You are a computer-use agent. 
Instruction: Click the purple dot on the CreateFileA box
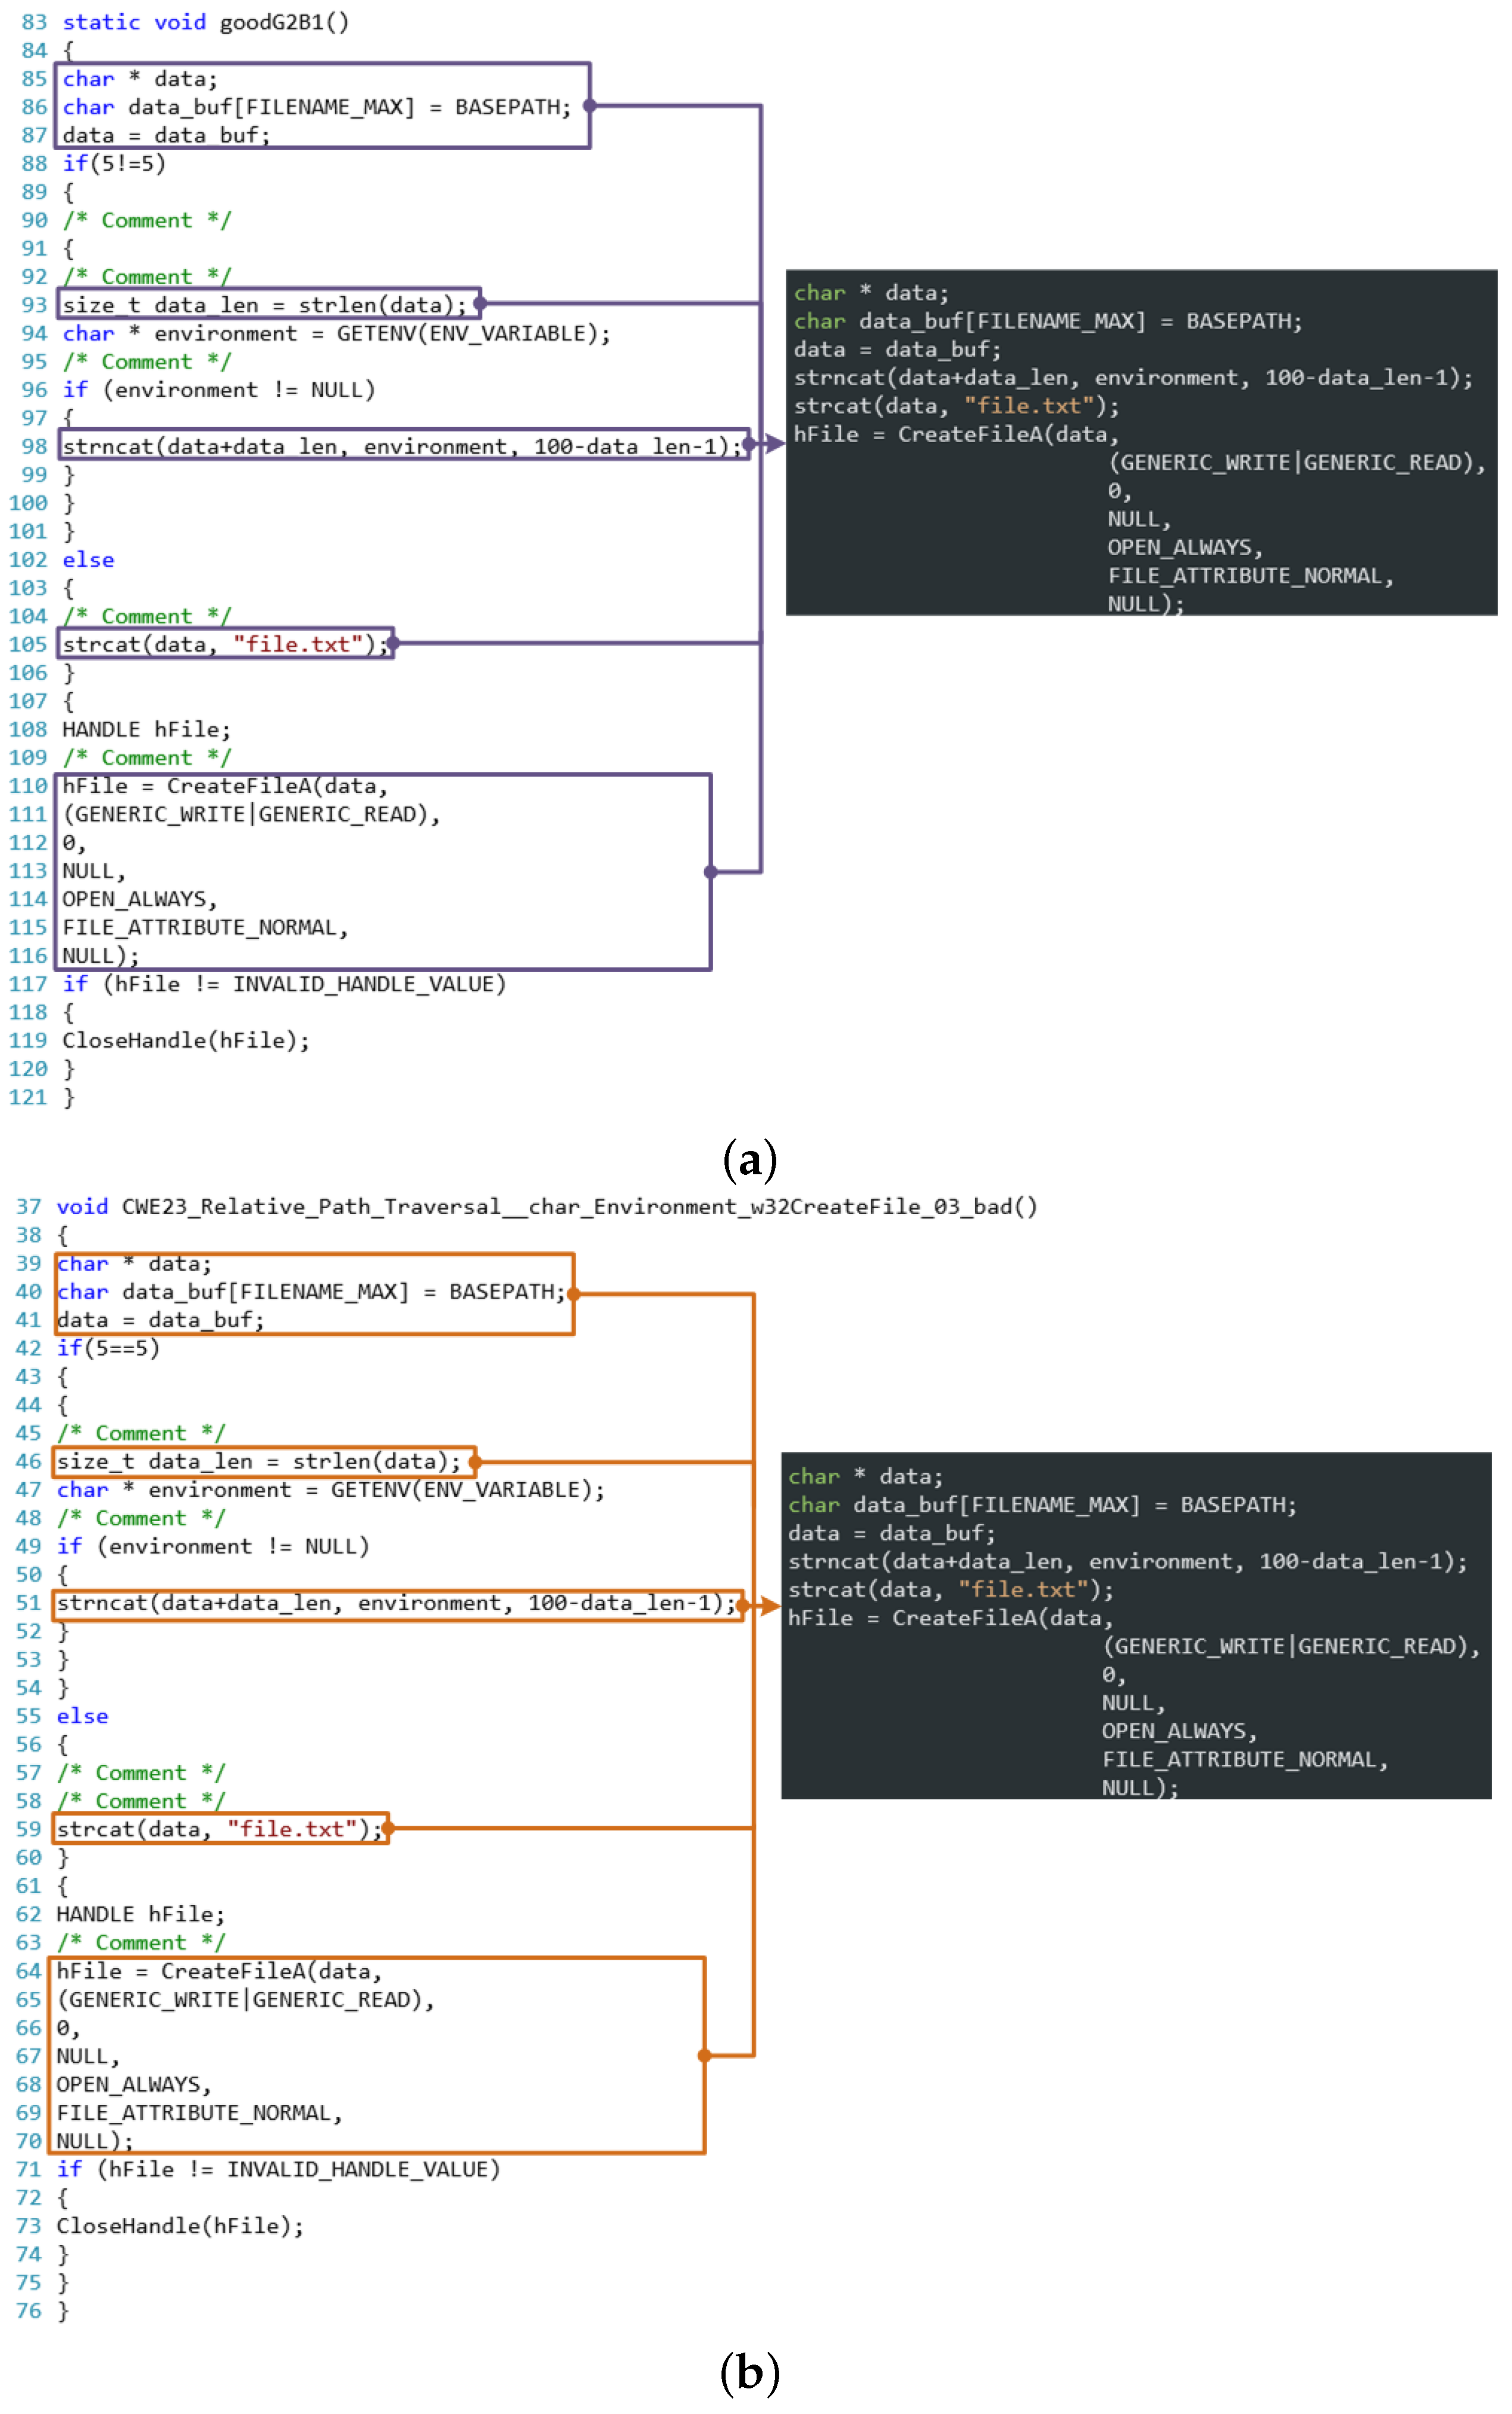coord(710,872)
